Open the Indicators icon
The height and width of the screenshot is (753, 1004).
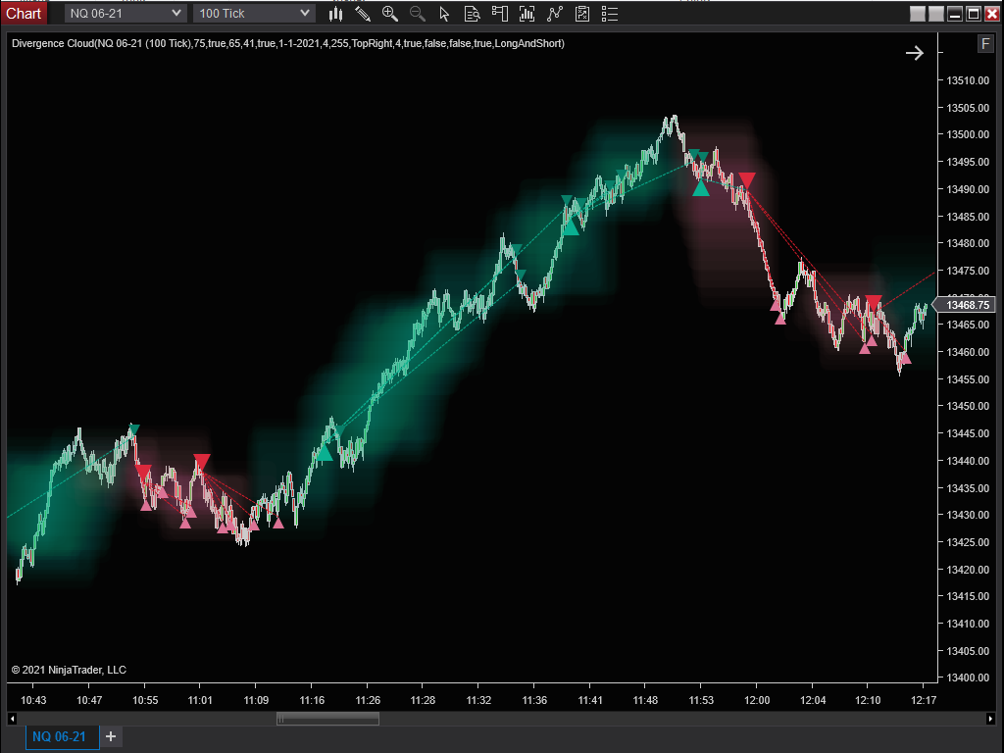click(555, 14)
